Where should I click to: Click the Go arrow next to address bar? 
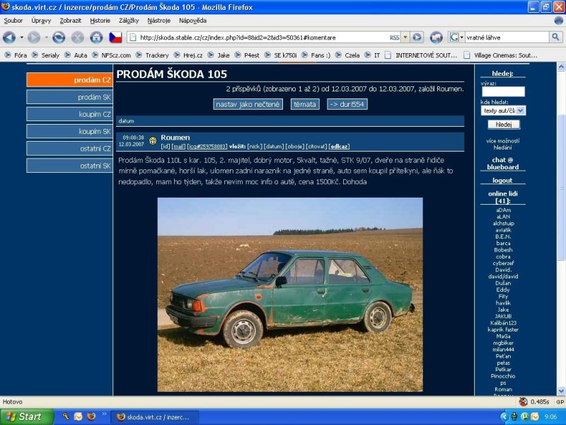tap(417, 38)
